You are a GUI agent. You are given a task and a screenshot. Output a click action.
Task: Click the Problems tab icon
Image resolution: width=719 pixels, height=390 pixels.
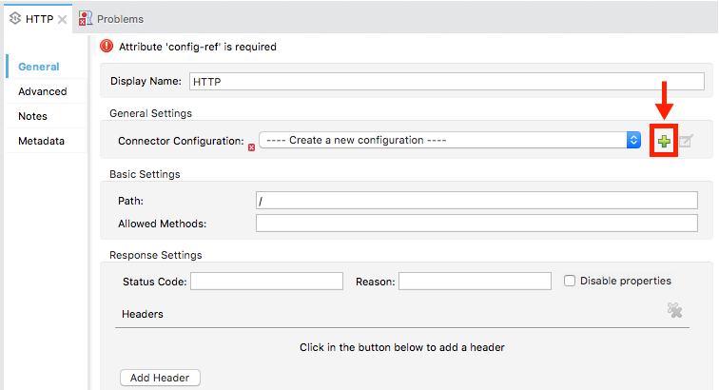pos(86,19)
